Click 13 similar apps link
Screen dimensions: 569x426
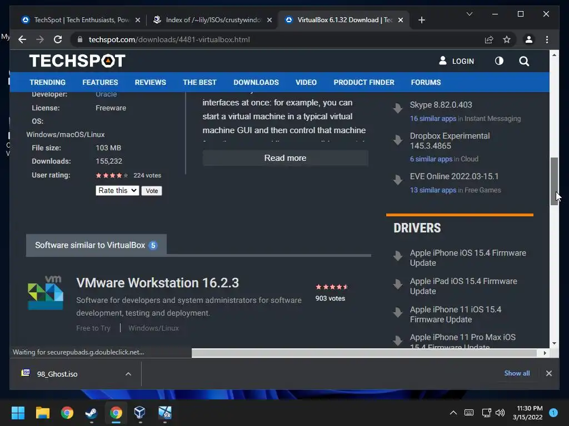pos(433,190)
